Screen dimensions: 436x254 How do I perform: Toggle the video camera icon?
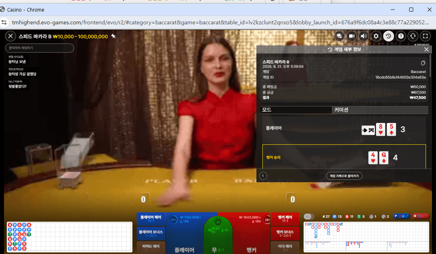(x=352, y=36)
